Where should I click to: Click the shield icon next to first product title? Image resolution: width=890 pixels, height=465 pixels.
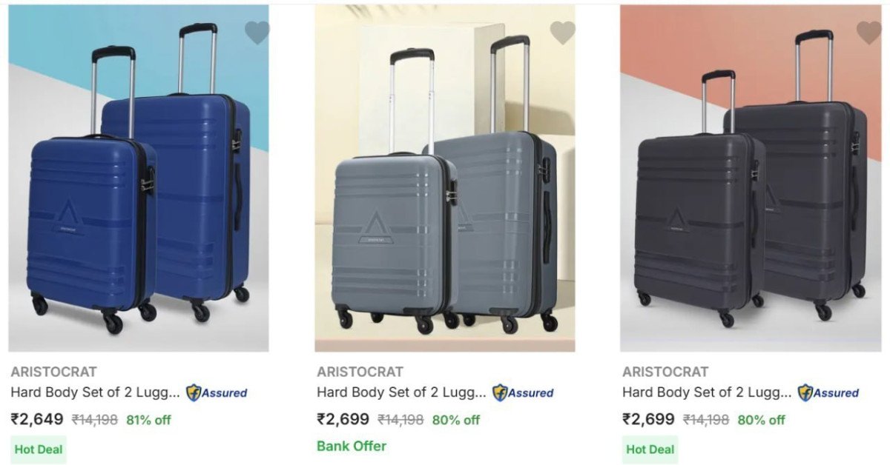tap(194, 393)
